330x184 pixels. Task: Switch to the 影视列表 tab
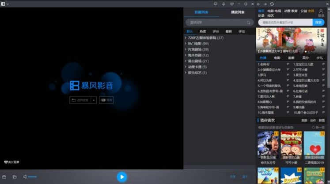click(x=201, y=12)
